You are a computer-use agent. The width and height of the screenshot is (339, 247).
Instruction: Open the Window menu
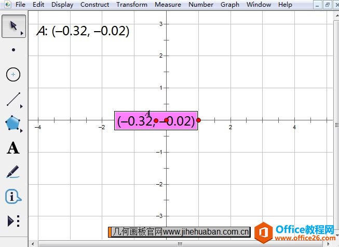point(259,5)
